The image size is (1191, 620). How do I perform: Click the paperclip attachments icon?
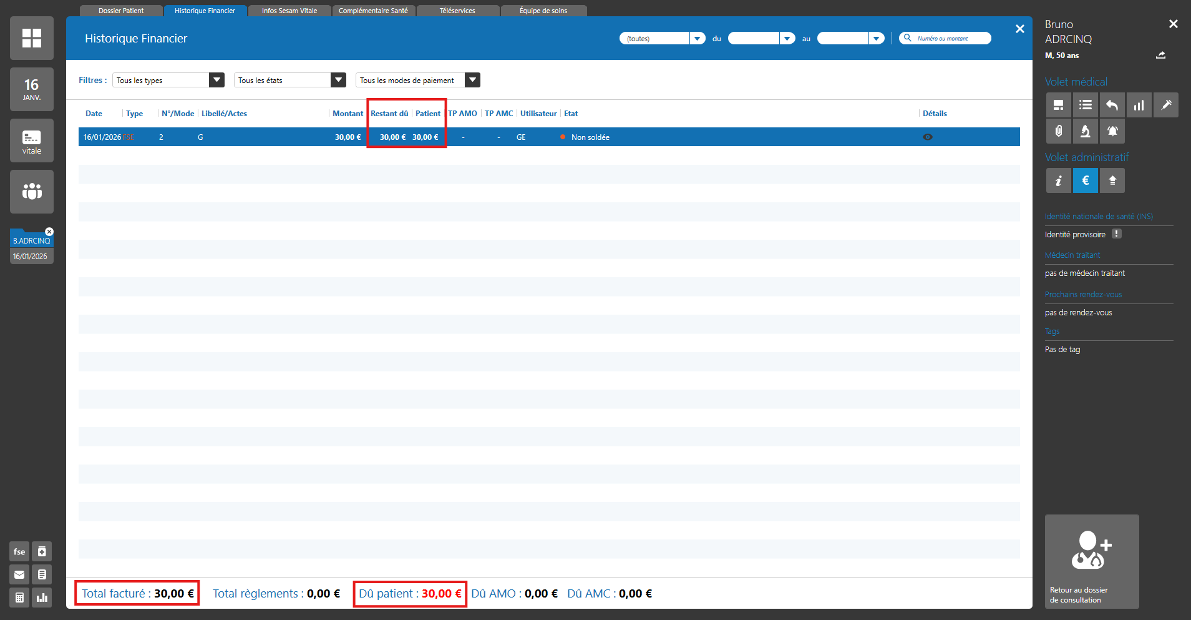(1059, 131)
